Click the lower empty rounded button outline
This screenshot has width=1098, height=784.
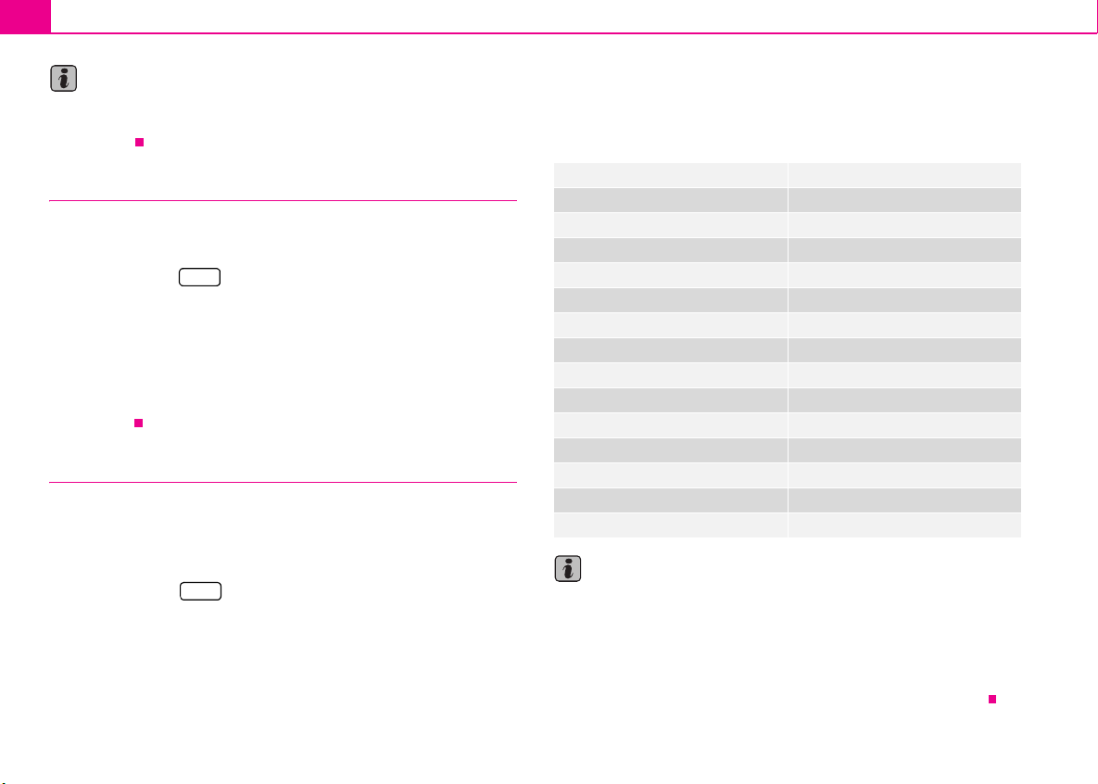[200, 591]
